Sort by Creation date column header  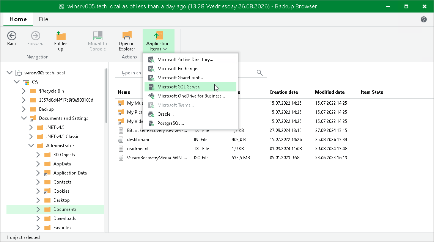[x=284, y=92]
